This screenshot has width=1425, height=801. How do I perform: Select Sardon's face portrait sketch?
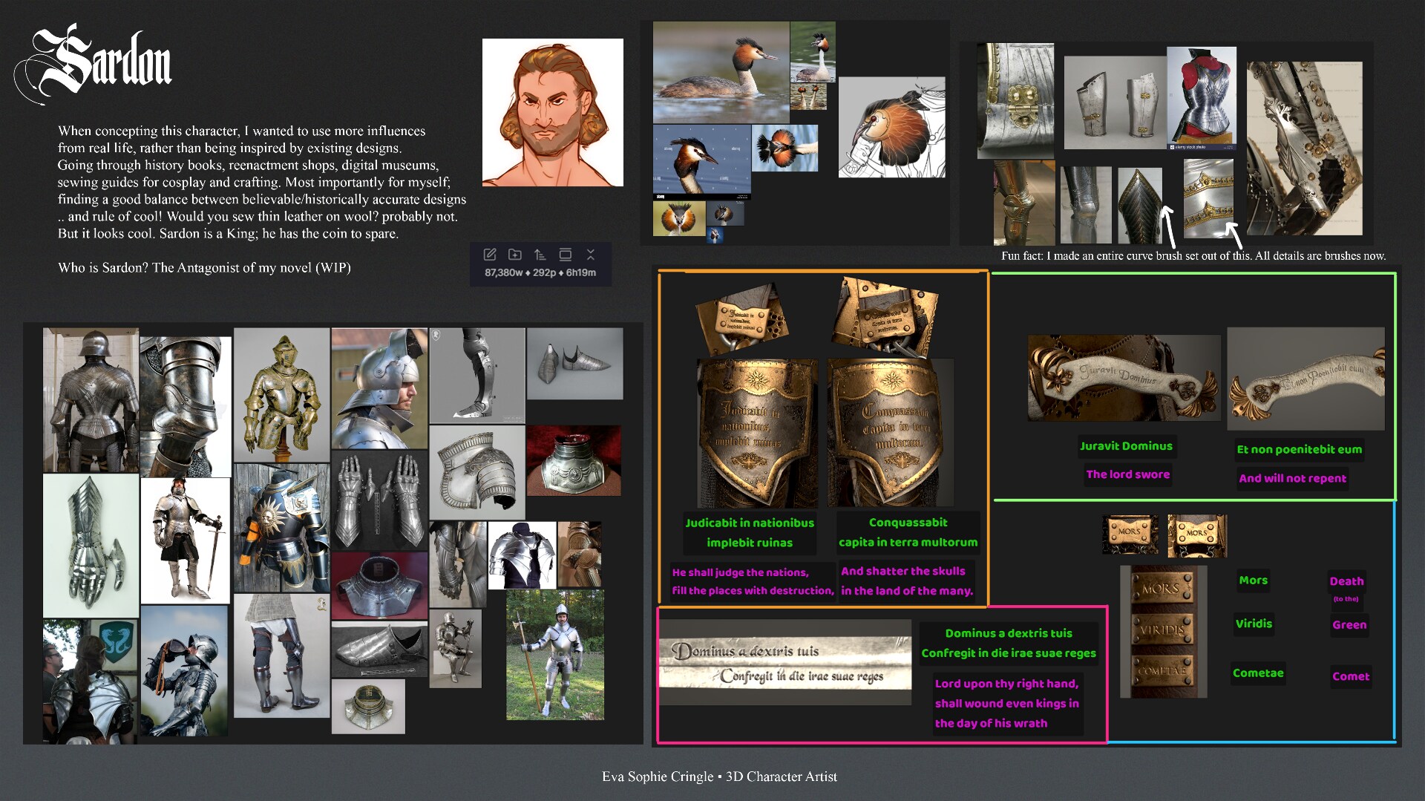point(552,112)
